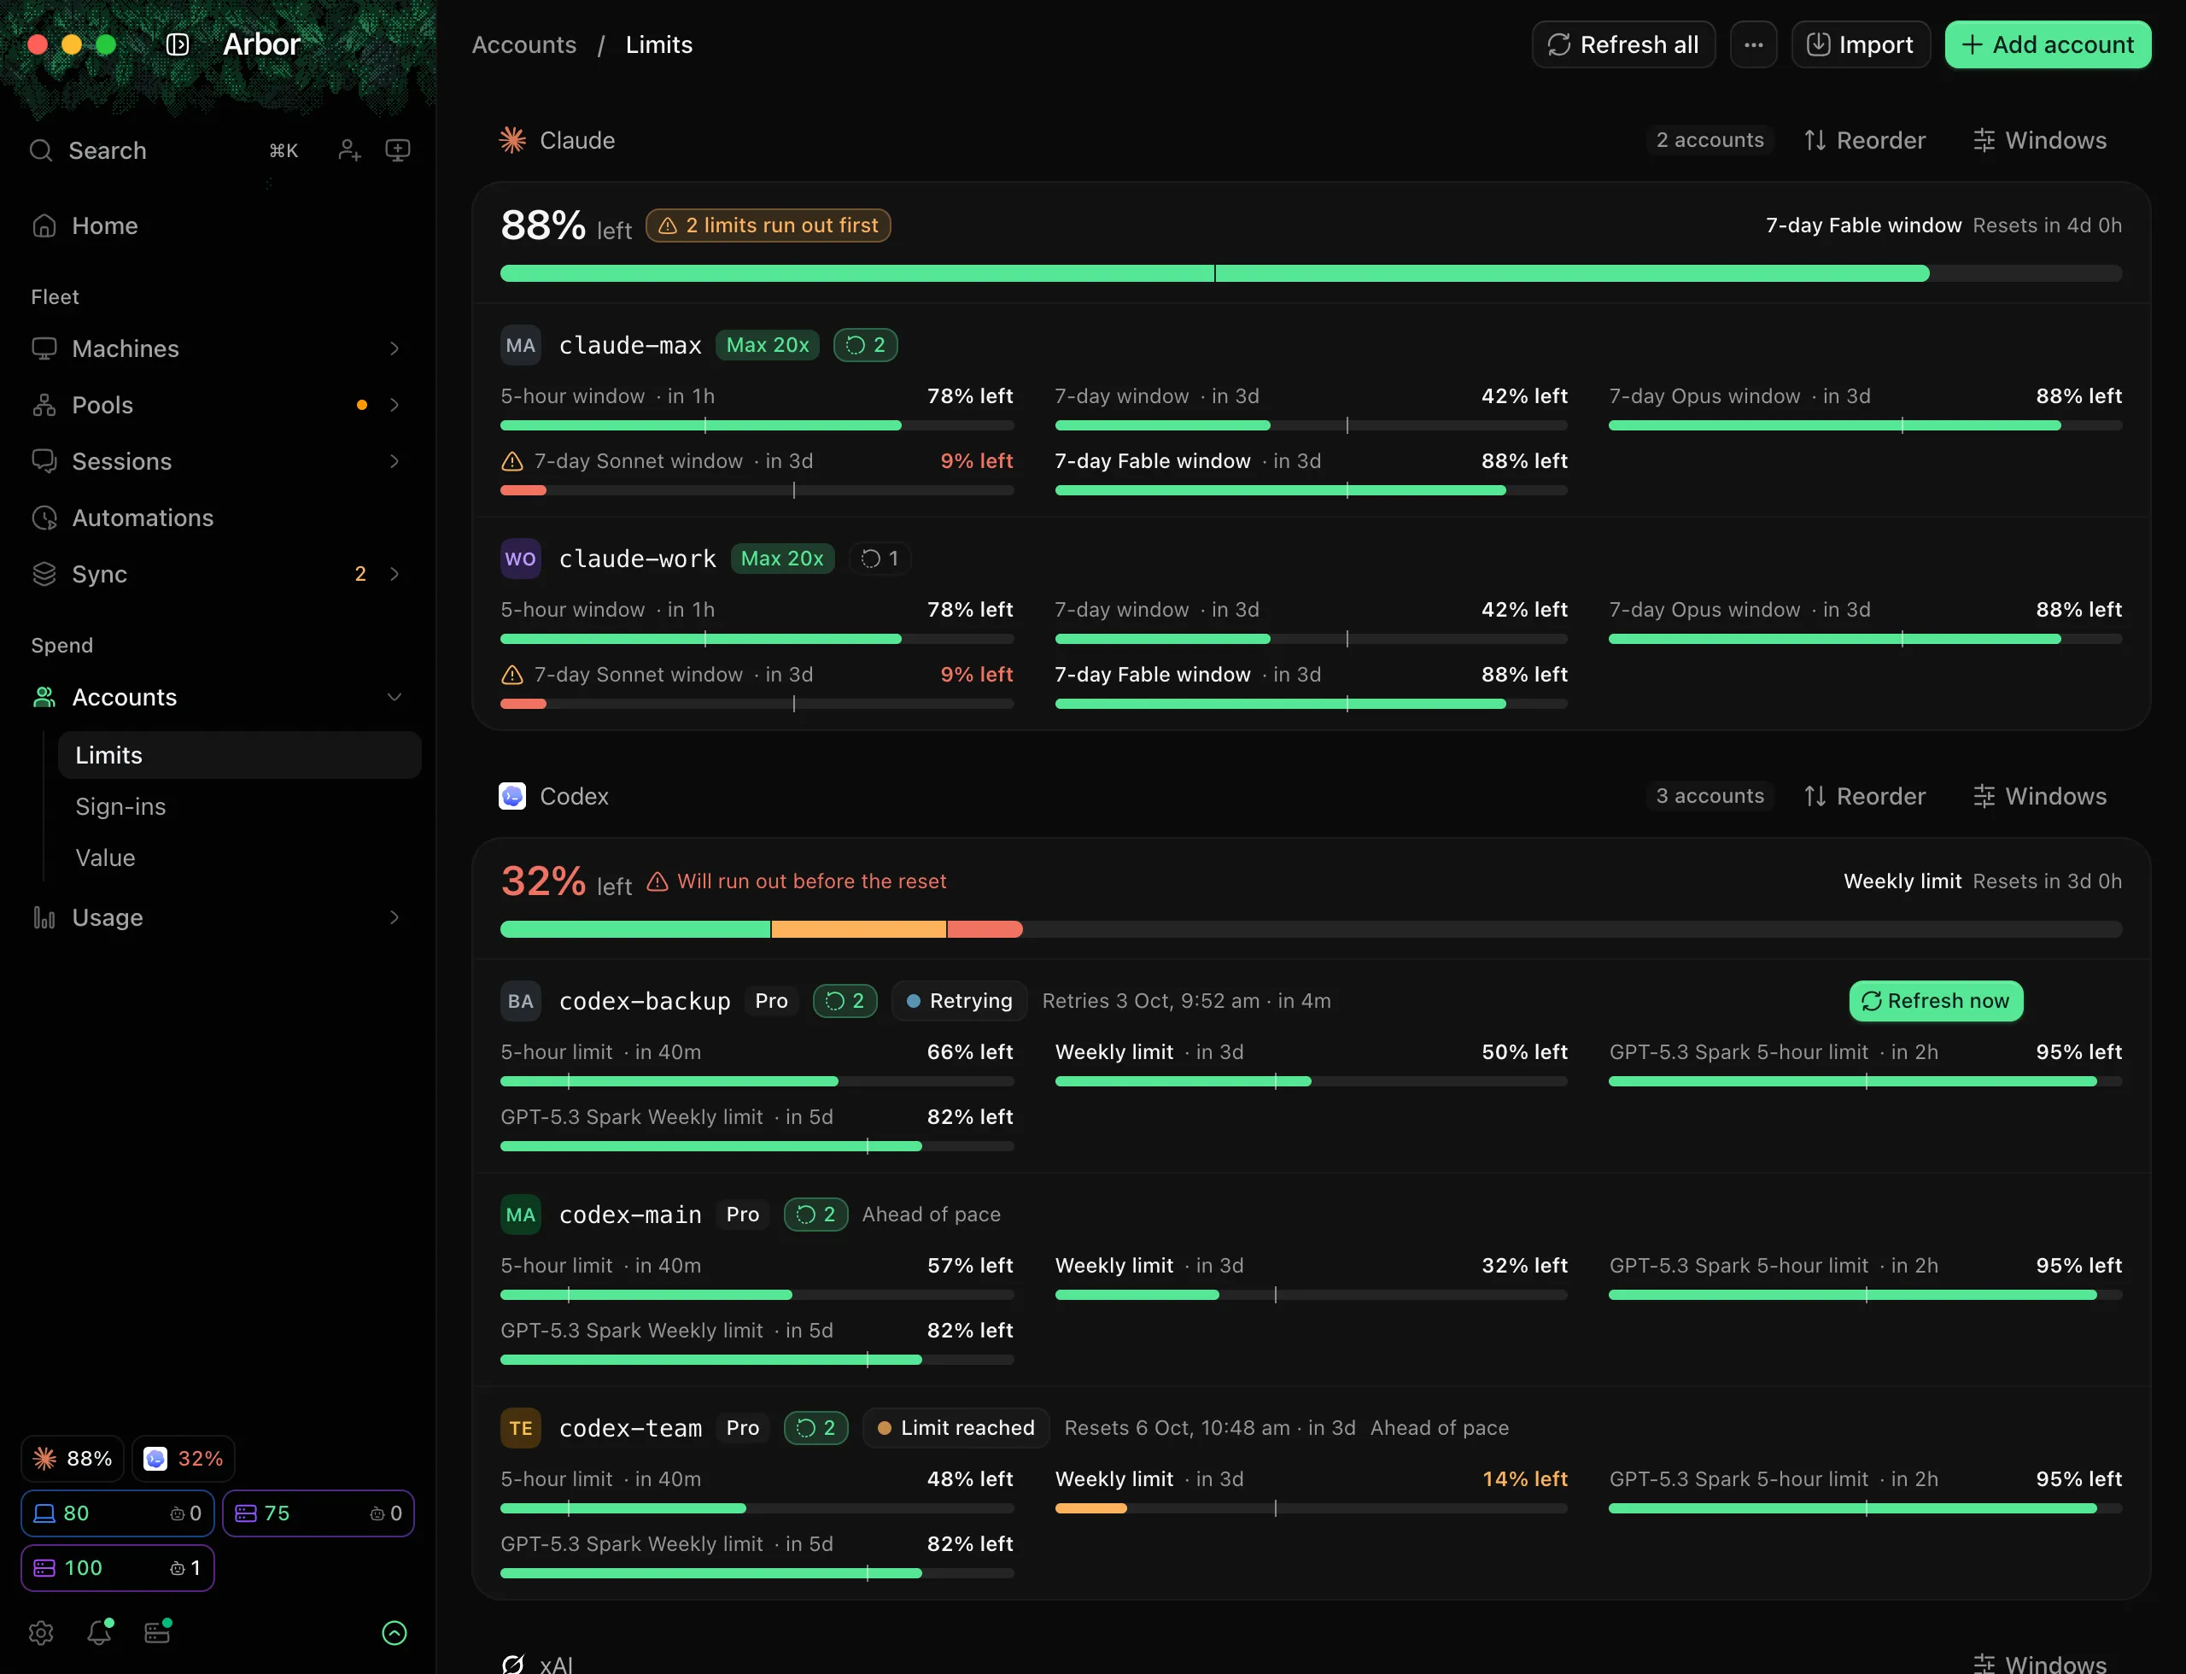
Task: Click the sessions badge on claude-work
Action: click(880, 559)
